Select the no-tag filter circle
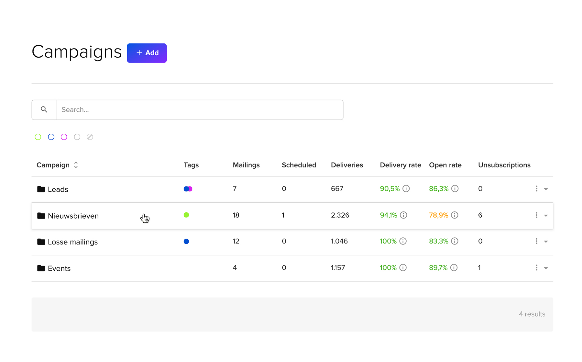 [x=90, y=137]
